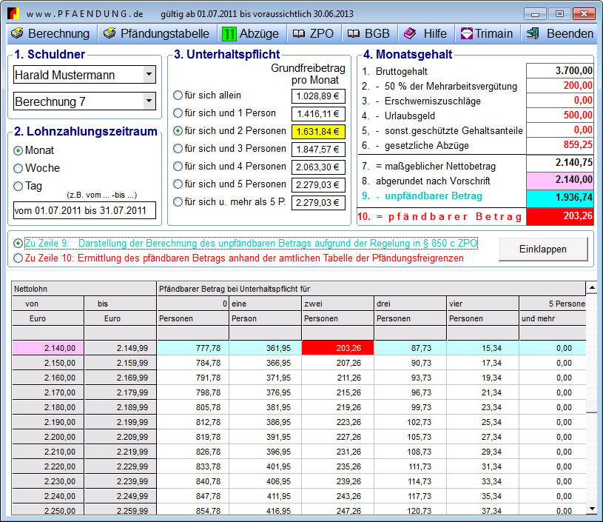603x522 pixels.
Task: Select the Monat pay period
Action: (x=18, y=150)
